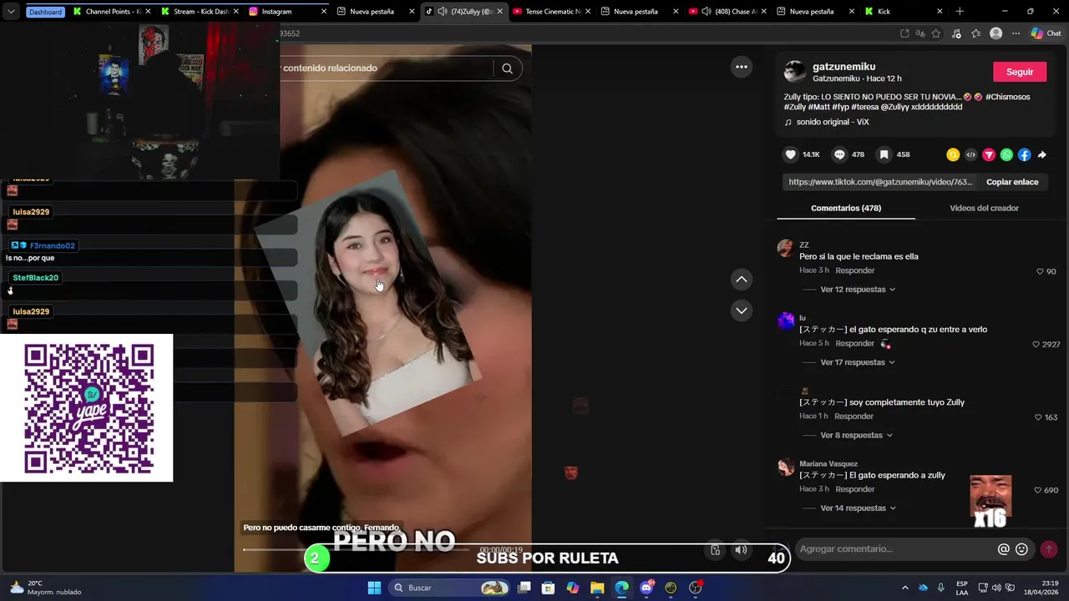Open the weather widget showing 20°C
The height and width of the screenshot is (601, 1069).
(46, 588)
